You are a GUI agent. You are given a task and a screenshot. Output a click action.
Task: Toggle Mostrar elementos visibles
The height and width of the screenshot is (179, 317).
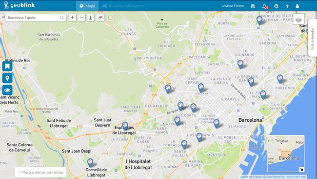[40, 173]
